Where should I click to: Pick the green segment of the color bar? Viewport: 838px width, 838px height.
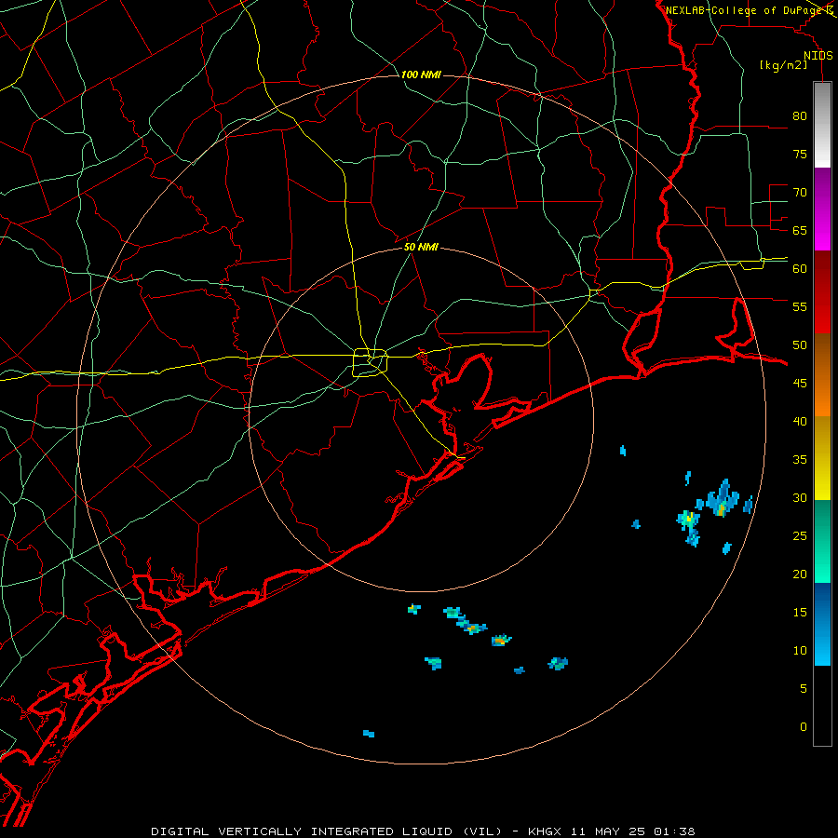pos(822,541)
